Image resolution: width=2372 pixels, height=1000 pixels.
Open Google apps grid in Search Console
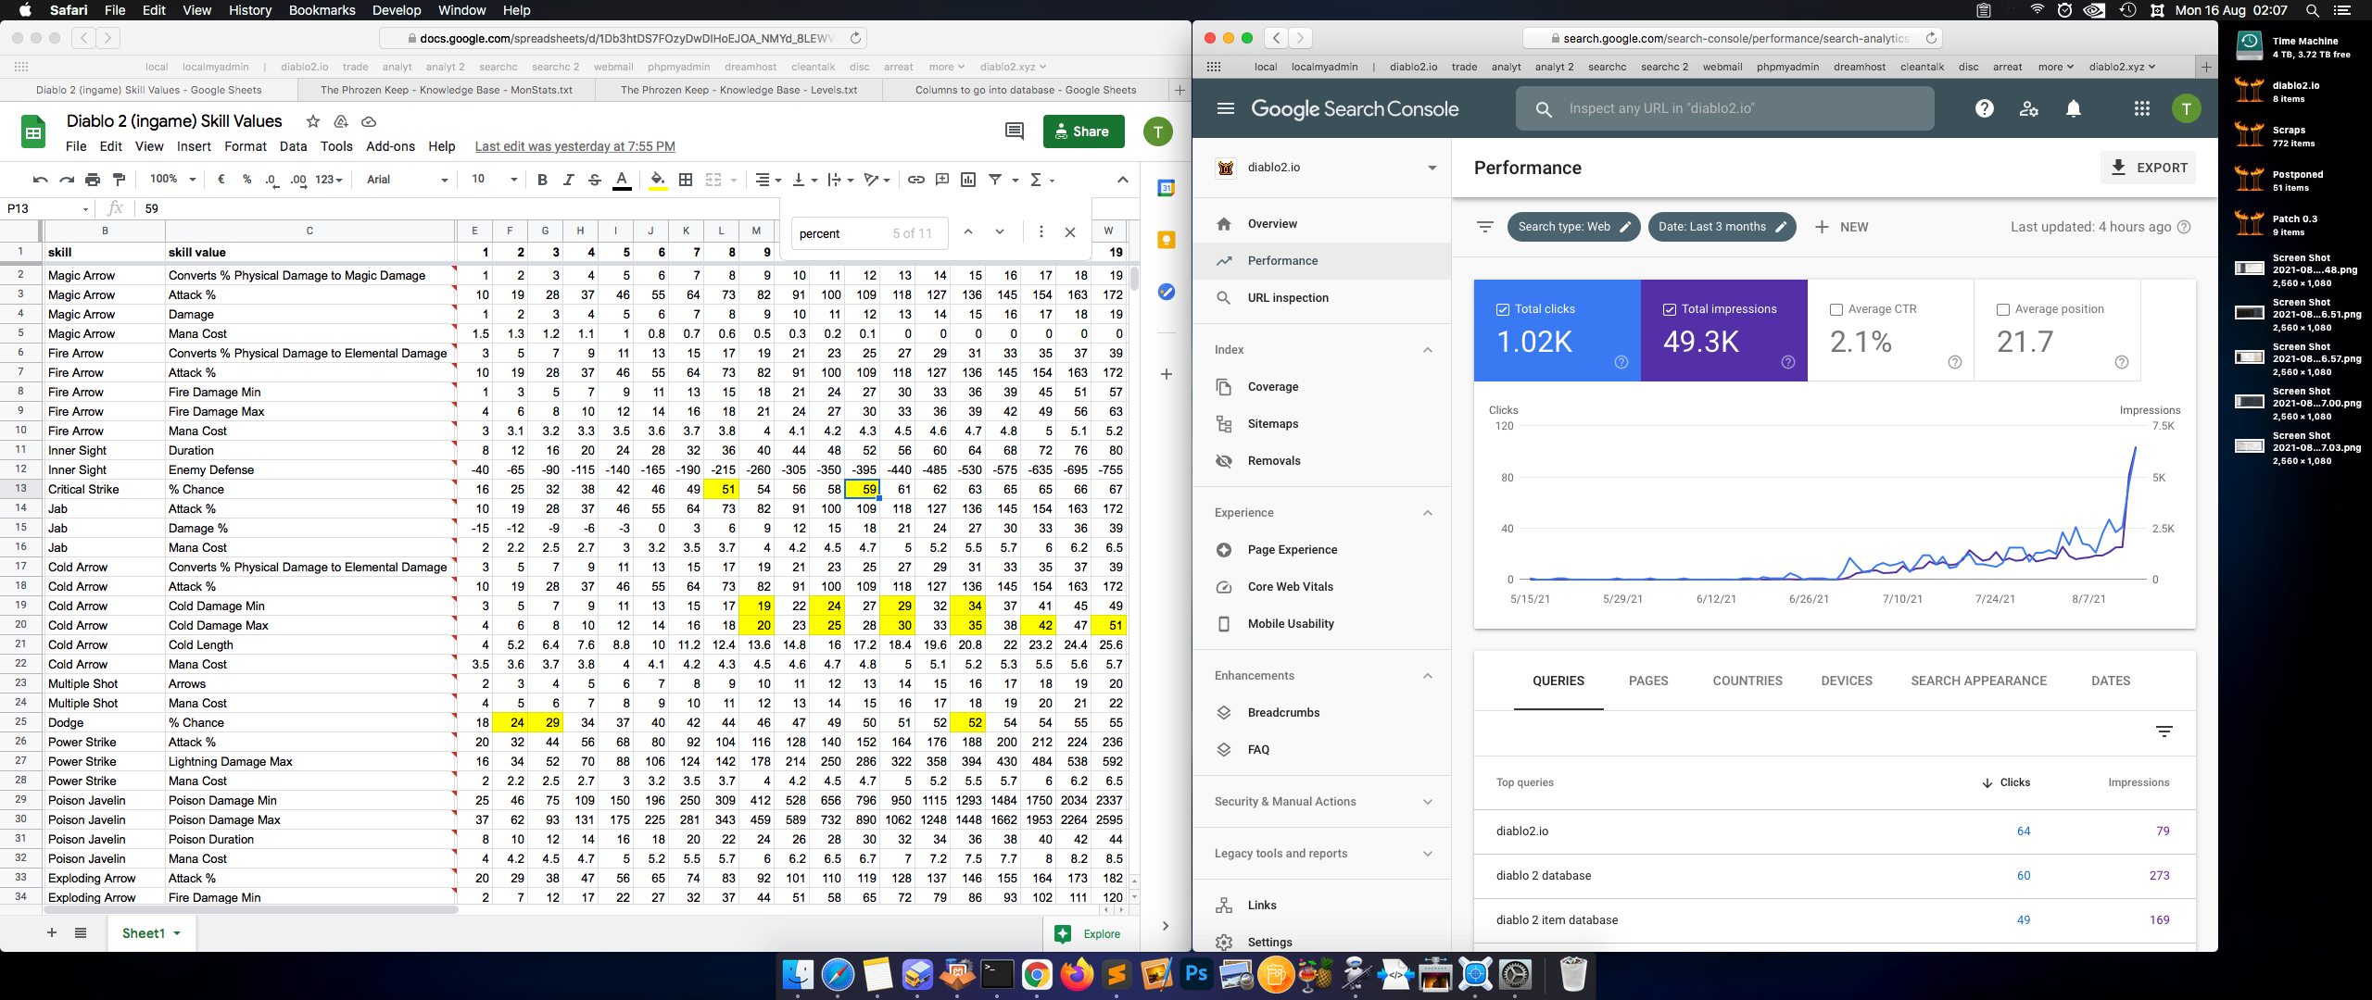[x=2142, y=108]
